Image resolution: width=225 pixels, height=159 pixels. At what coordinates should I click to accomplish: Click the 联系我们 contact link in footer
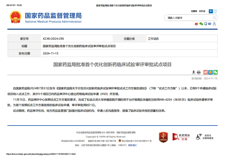point(132,145)
